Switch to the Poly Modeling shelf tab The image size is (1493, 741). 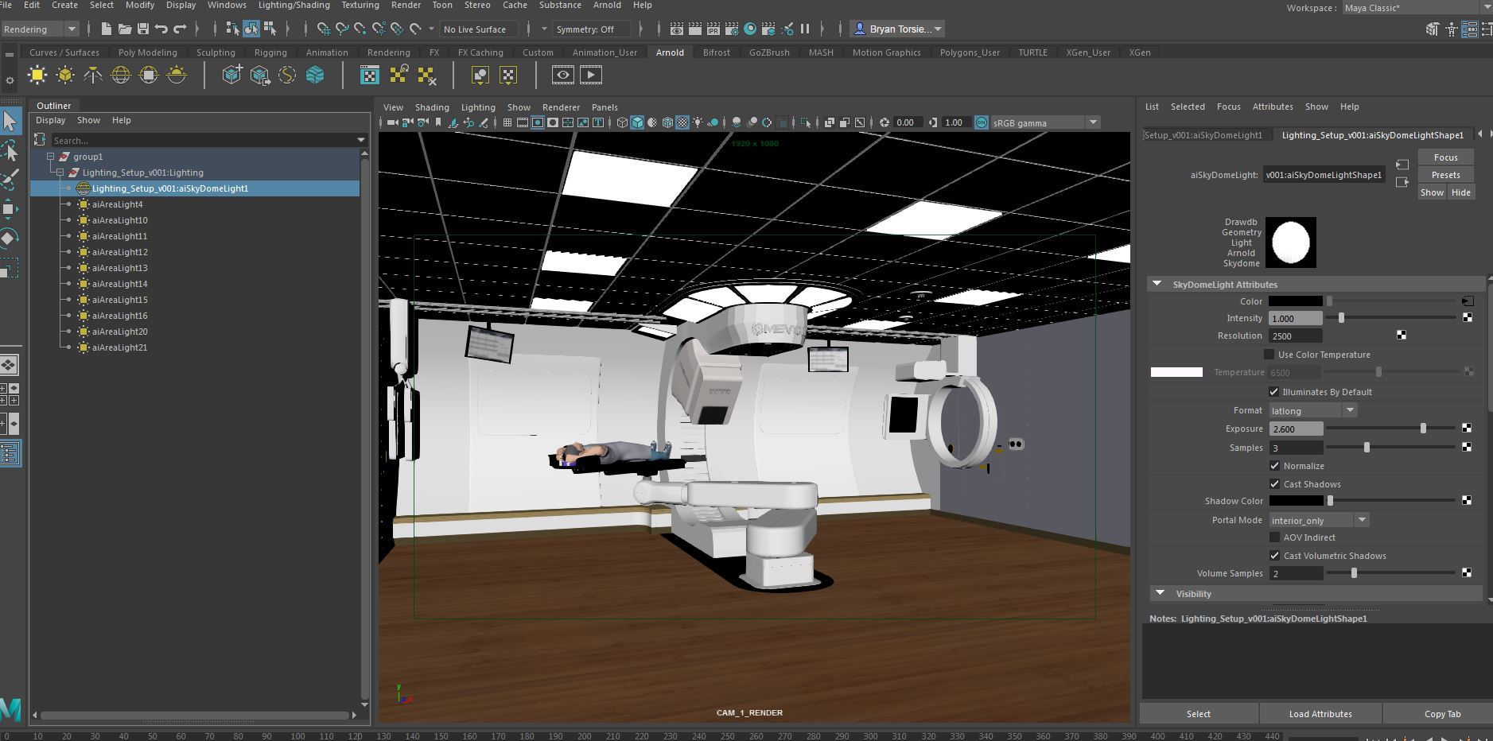[x=148, y=52]
